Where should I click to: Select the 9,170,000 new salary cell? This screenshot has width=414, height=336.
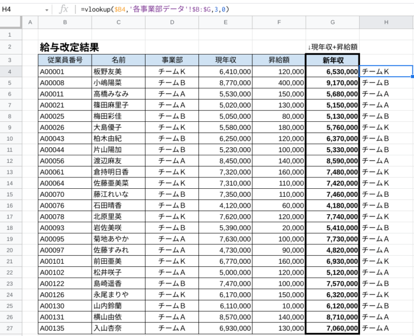333,83
